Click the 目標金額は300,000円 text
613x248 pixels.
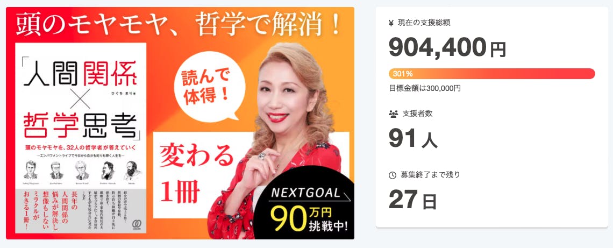click(x=425, y=88)
